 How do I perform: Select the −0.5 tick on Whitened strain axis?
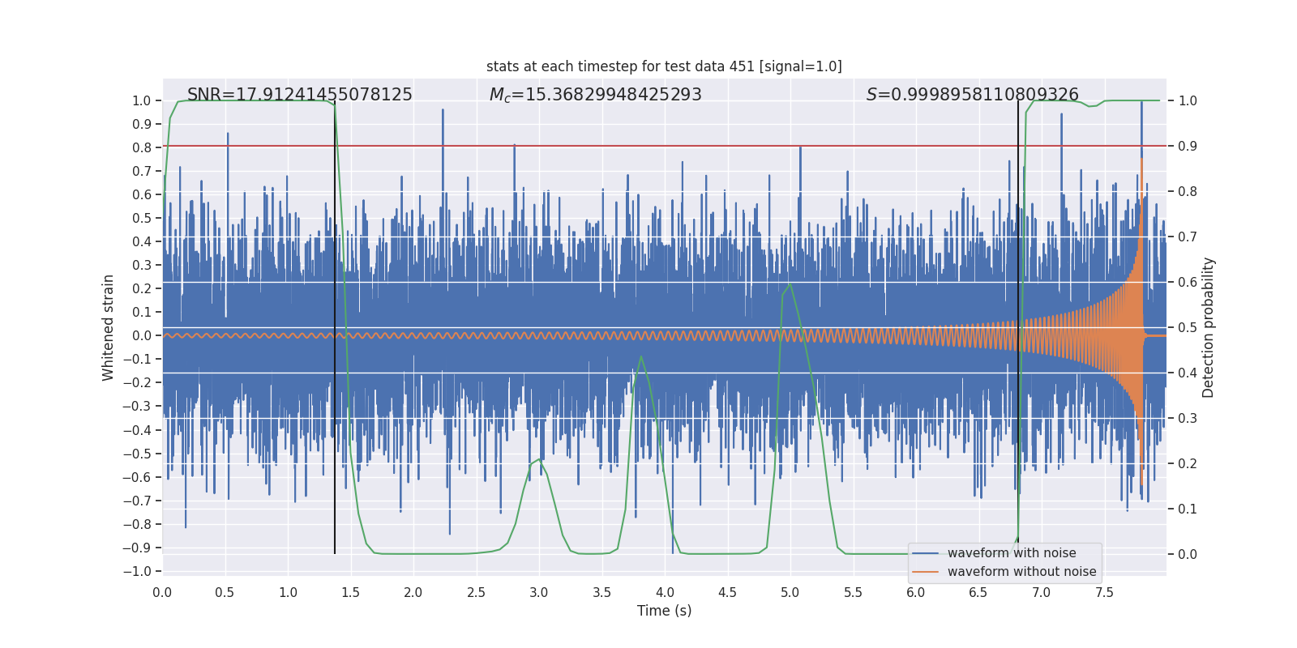coord(137,454)
